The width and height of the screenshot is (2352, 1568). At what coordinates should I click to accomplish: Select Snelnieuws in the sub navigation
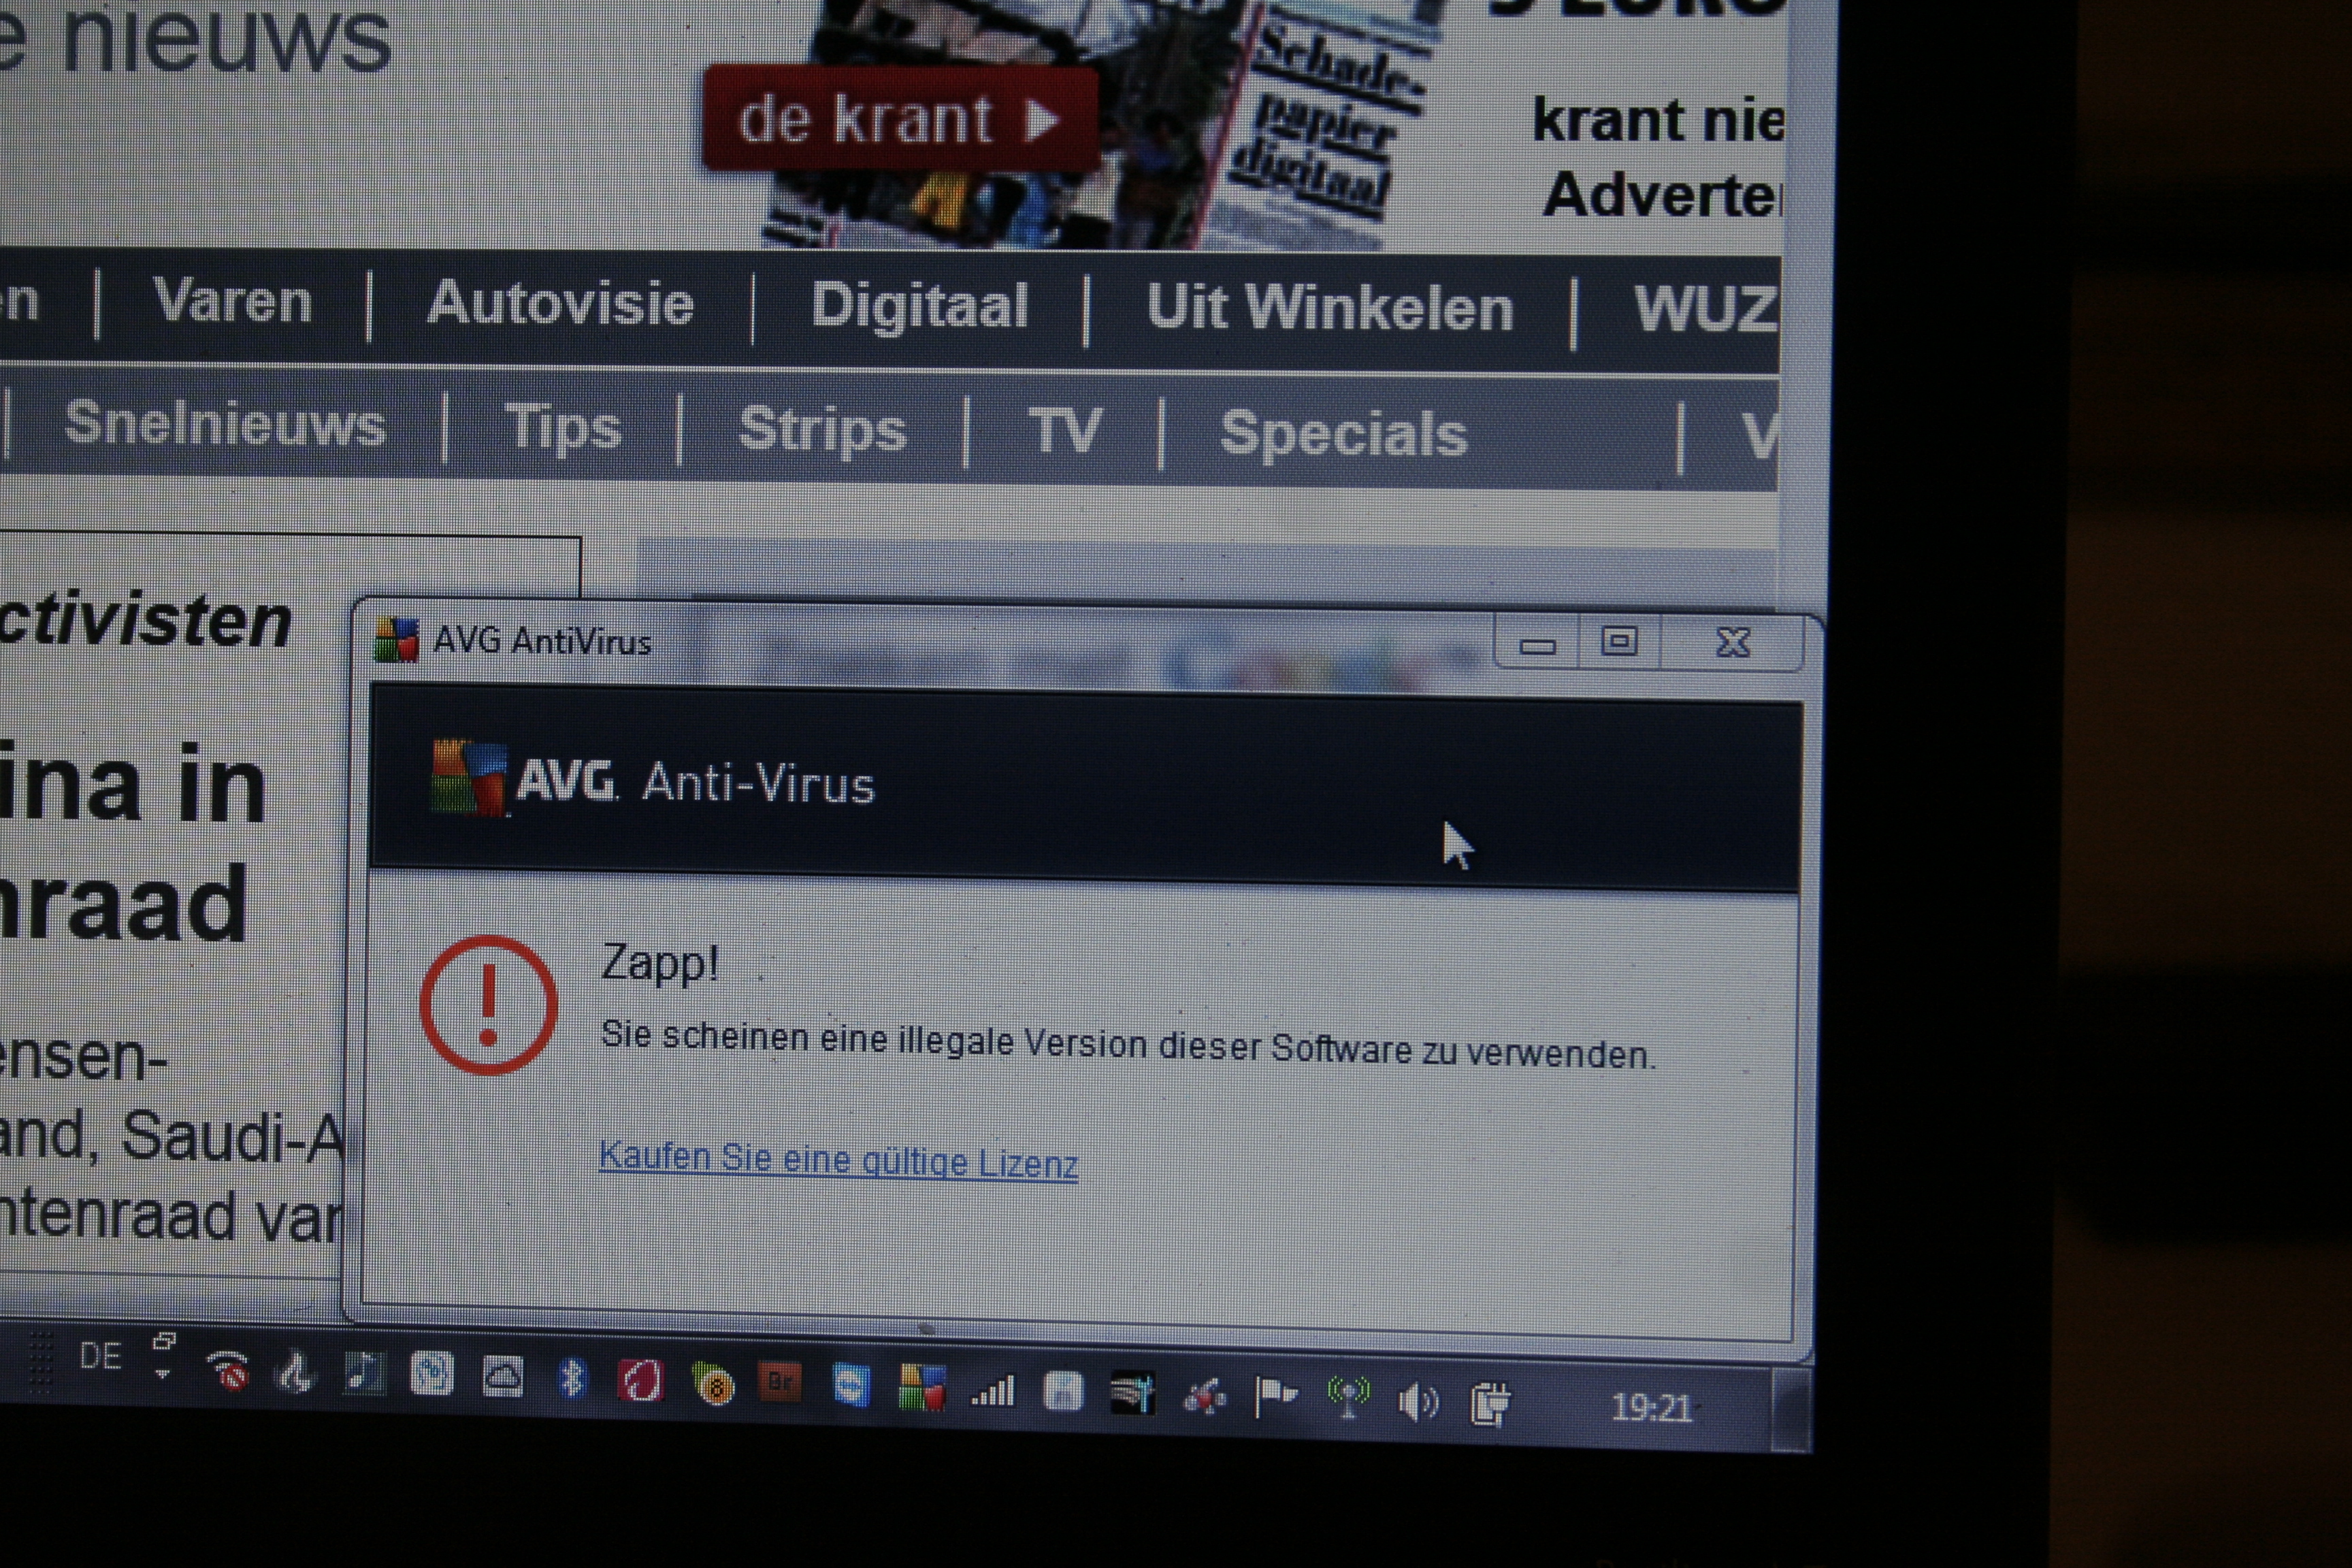pos(225,424)
